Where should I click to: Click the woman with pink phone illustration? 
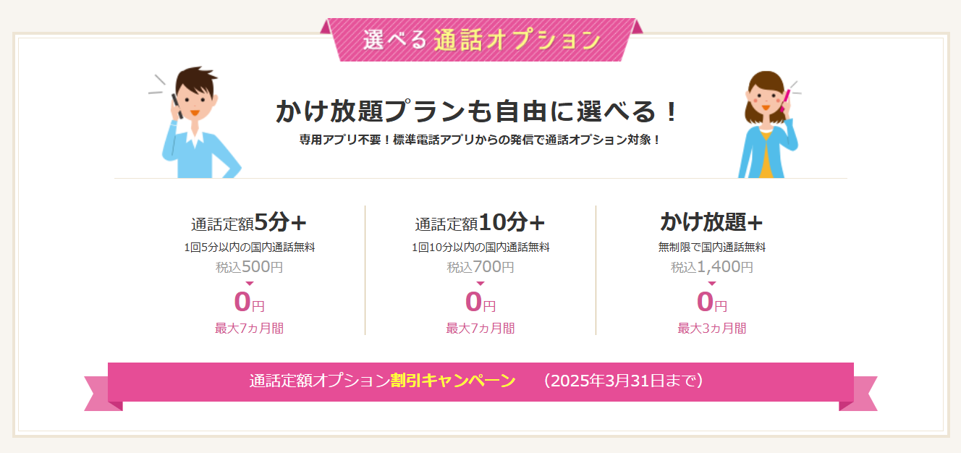[769, 124]
